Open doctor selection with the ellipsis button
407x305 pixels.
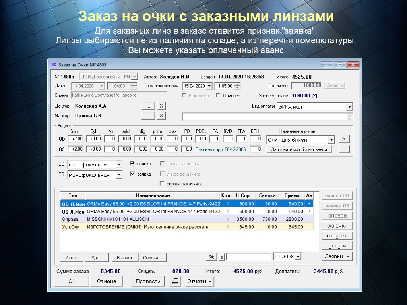pyautogui.click(x=148, y=106)
